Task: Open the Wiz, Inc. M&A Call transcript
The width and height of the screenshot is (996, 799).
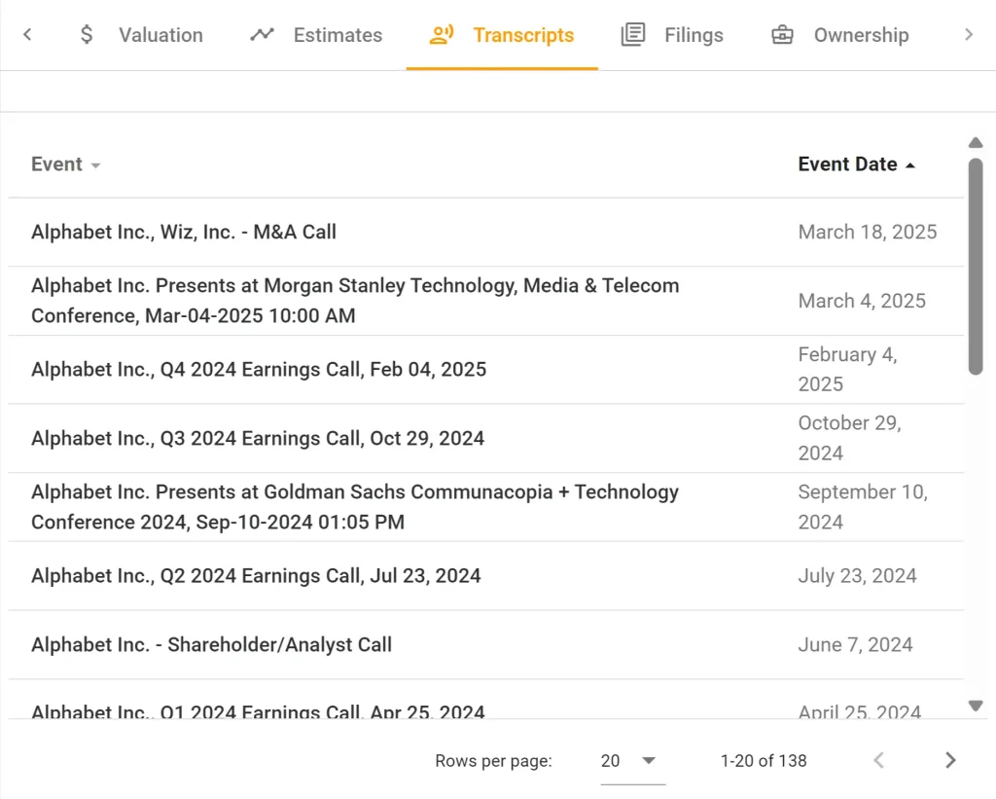Action: pos(184,233)
